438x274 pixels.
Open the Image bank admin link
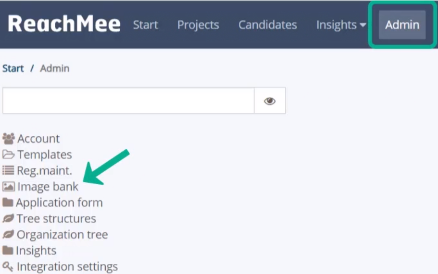[48, 187]
